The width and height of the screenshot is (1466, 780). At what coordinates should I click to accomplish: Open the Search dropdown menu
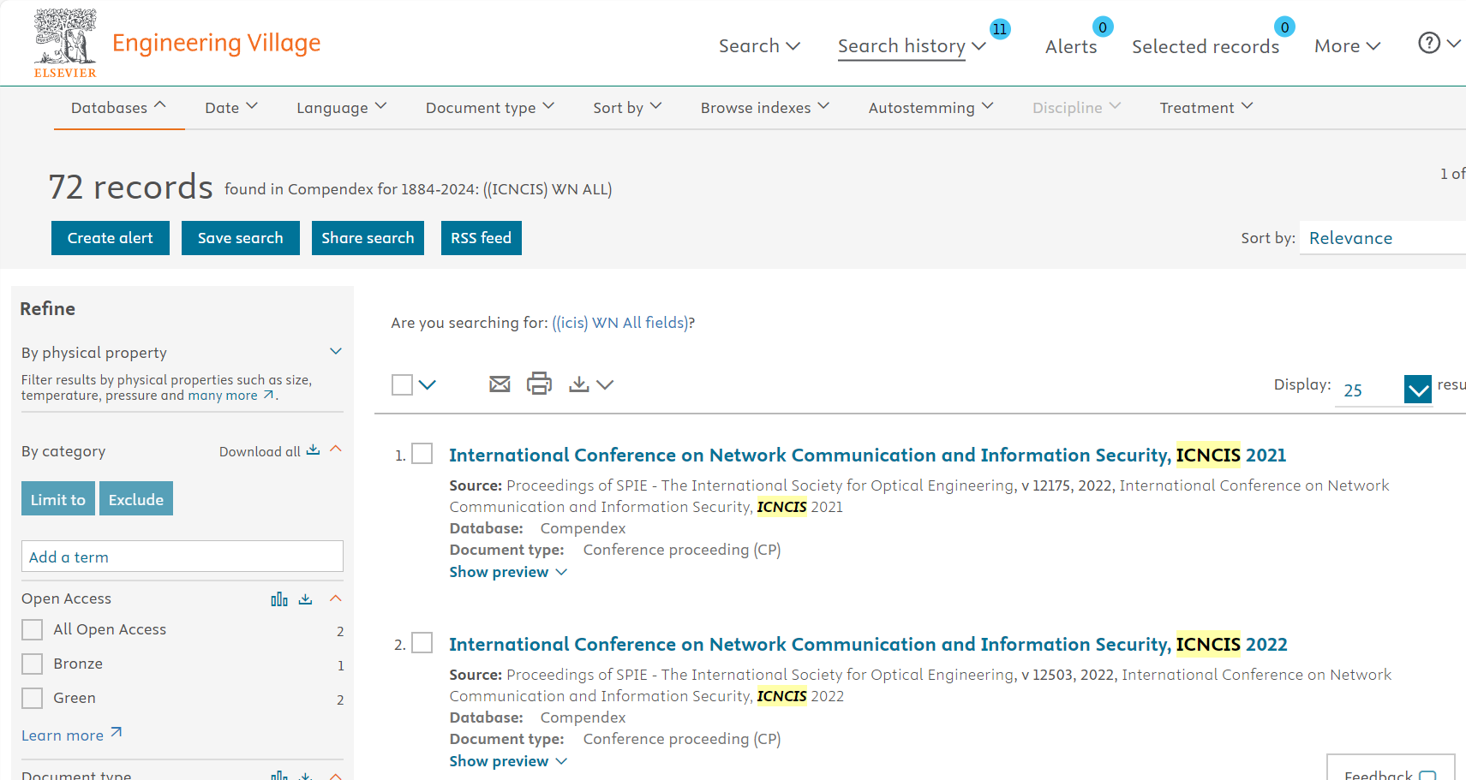tap(759, 46)
